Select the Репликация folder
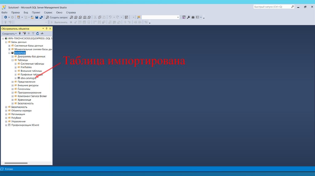This screenshot has height=176, width=315. pos(18,114)
